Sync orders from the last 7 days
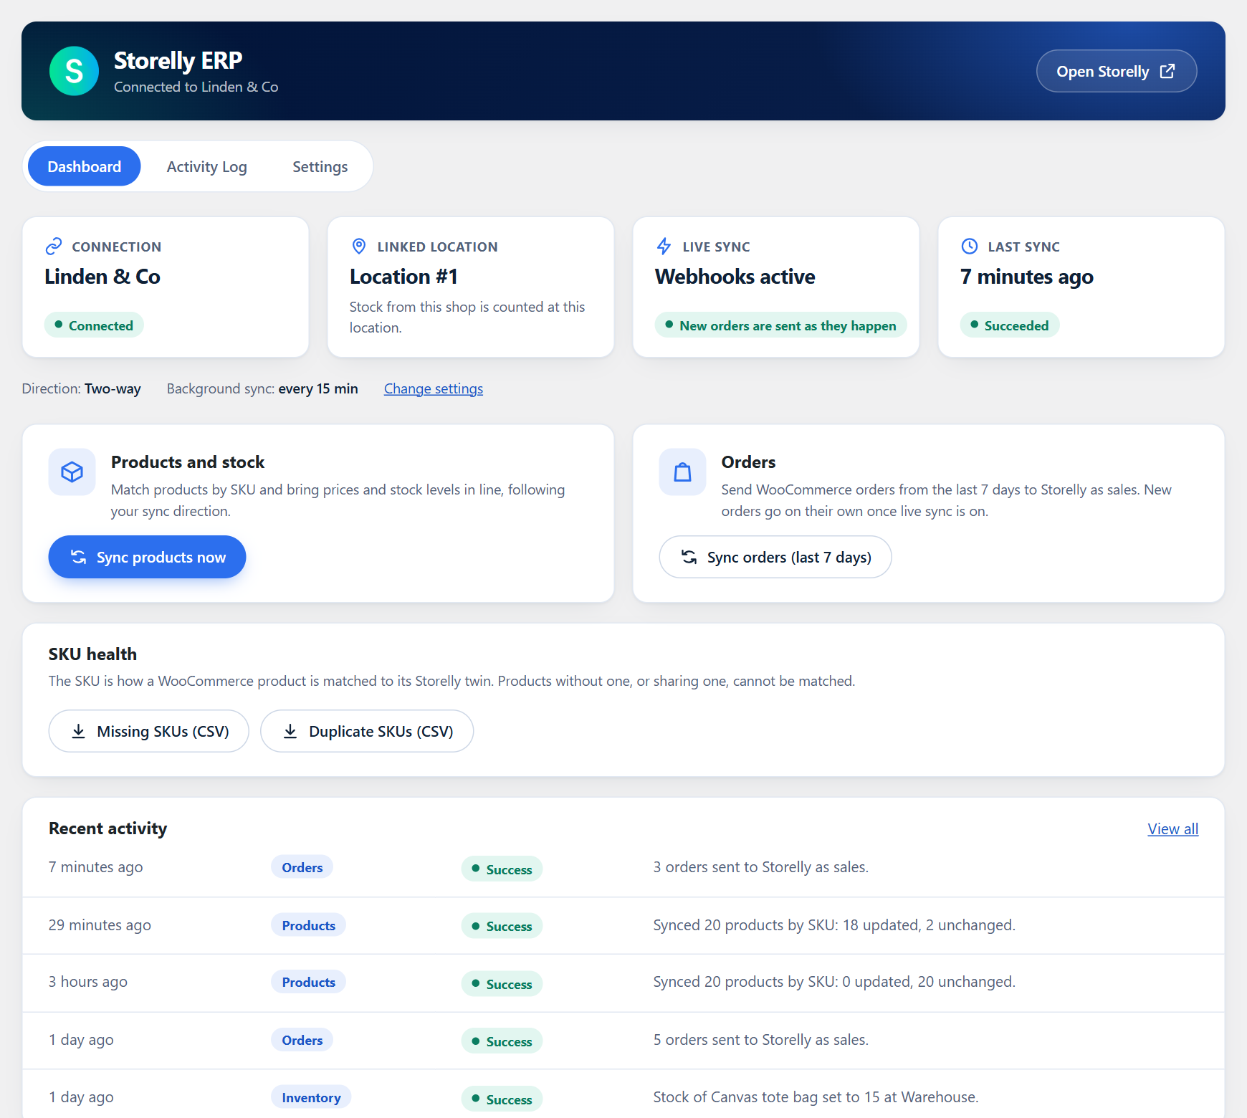The height and width of the screenshot is (1118, 1247). point(775,557)
